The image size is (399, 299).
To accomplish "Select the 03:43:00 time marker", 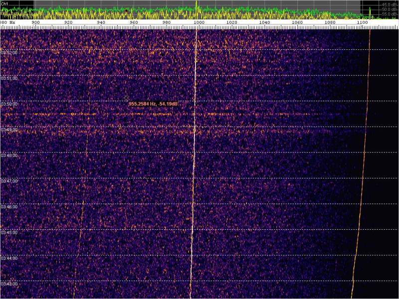I will (x=9, y=284).
